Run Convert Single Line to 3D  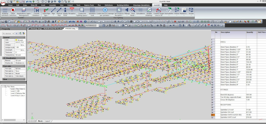click(x=159, y=12)
